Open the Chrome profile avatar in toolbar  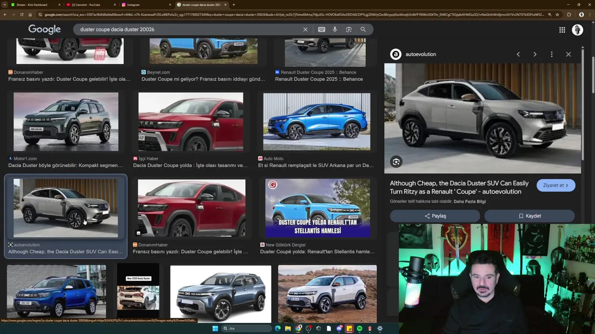(x=581, y=14)
